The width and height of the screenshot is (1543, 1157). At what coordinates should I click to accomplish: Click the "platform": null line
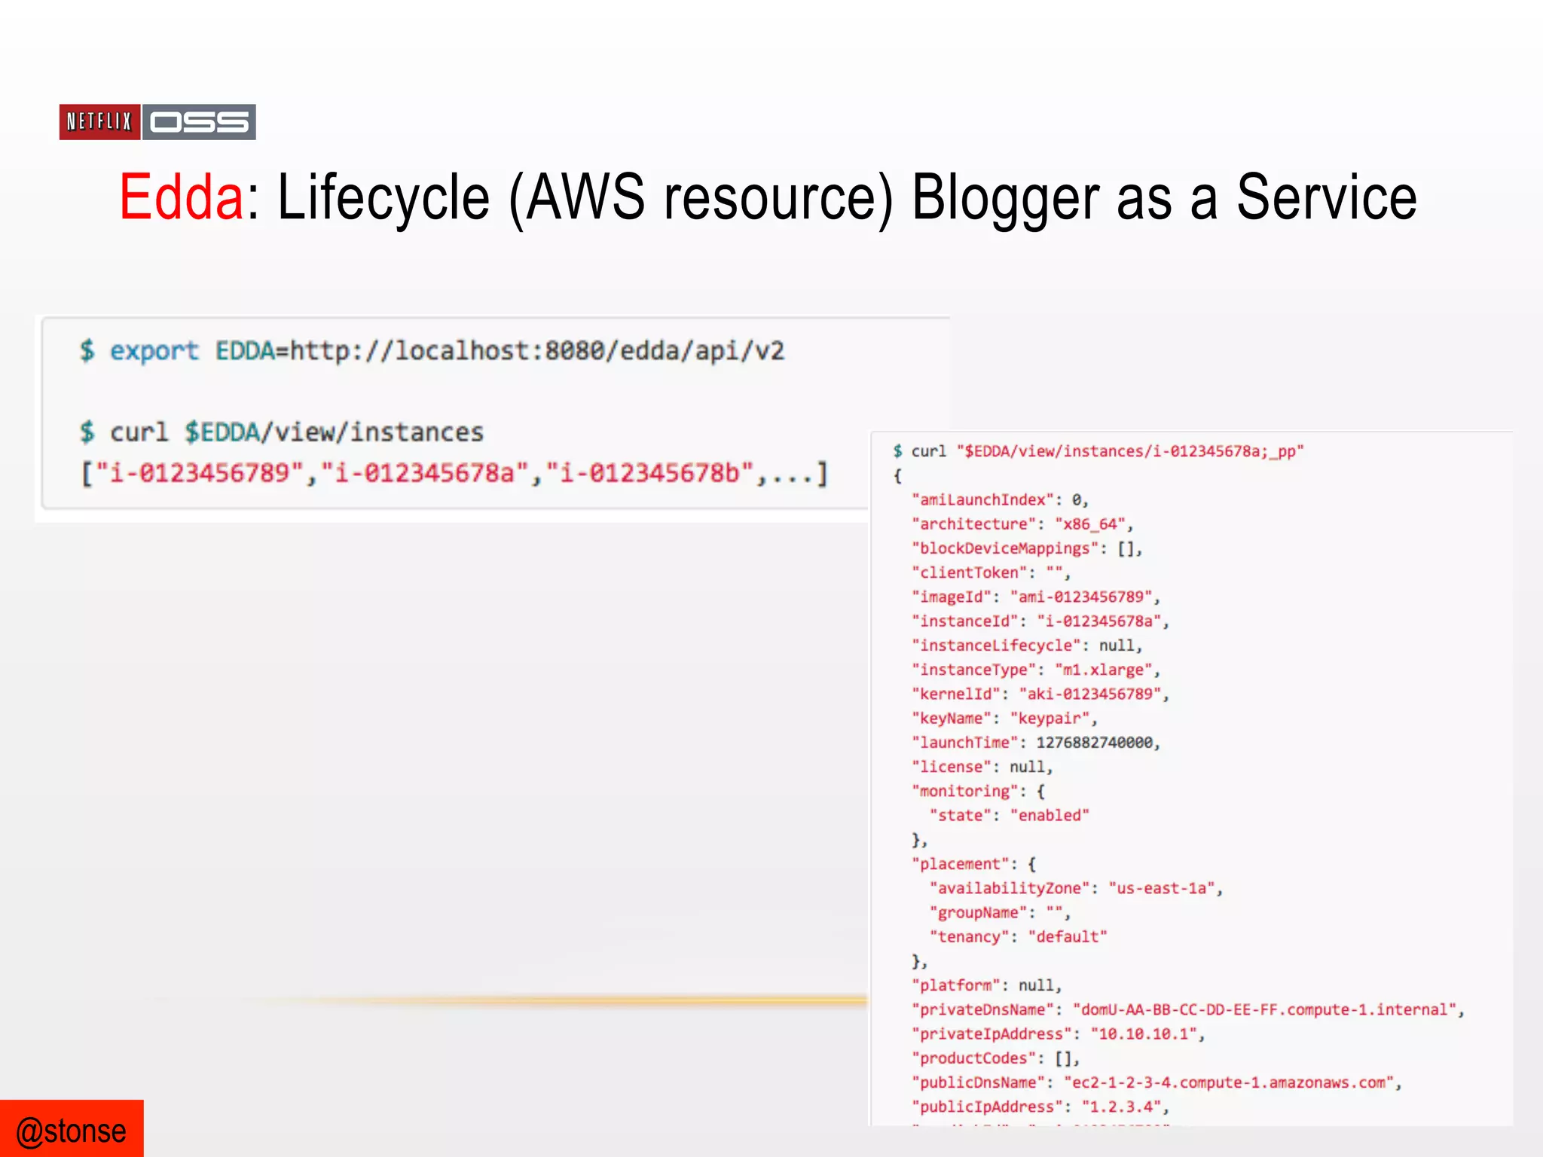point(987,986)
